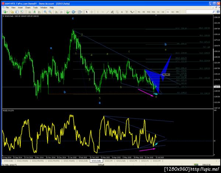Switch to the GOLD,M5 chart tab
Image resolution: width=221 pixels, height=173 pixels.
133,161
